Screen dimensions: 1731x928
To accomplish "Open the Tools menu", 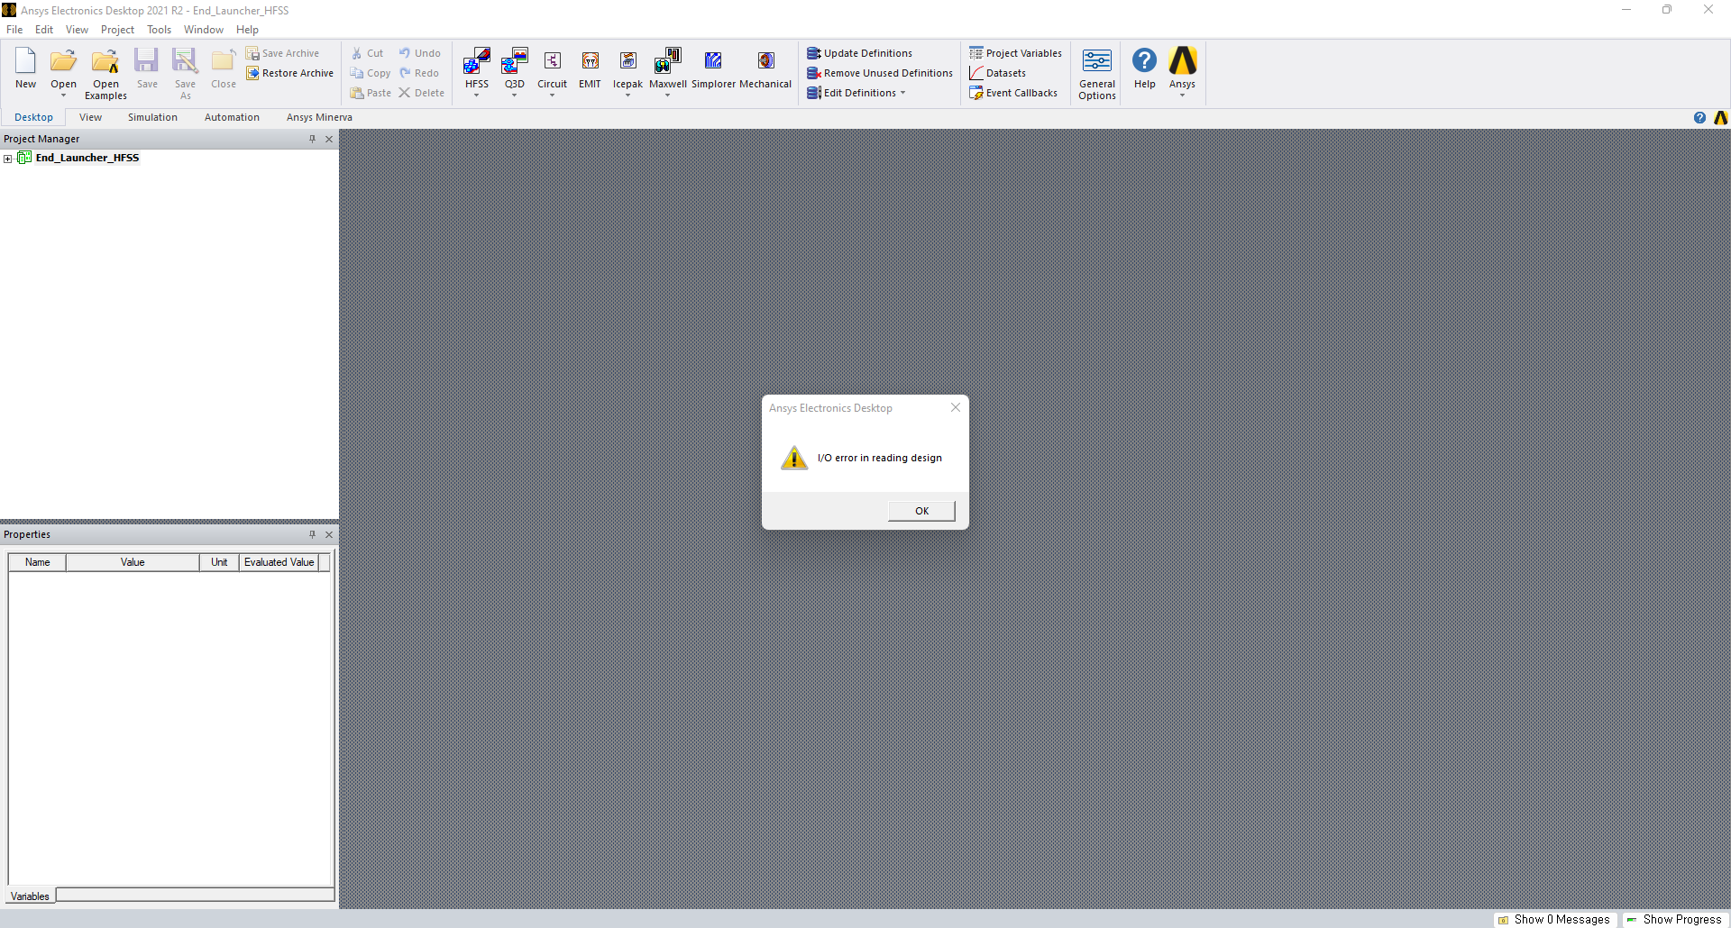I will [x=159, y=30].
